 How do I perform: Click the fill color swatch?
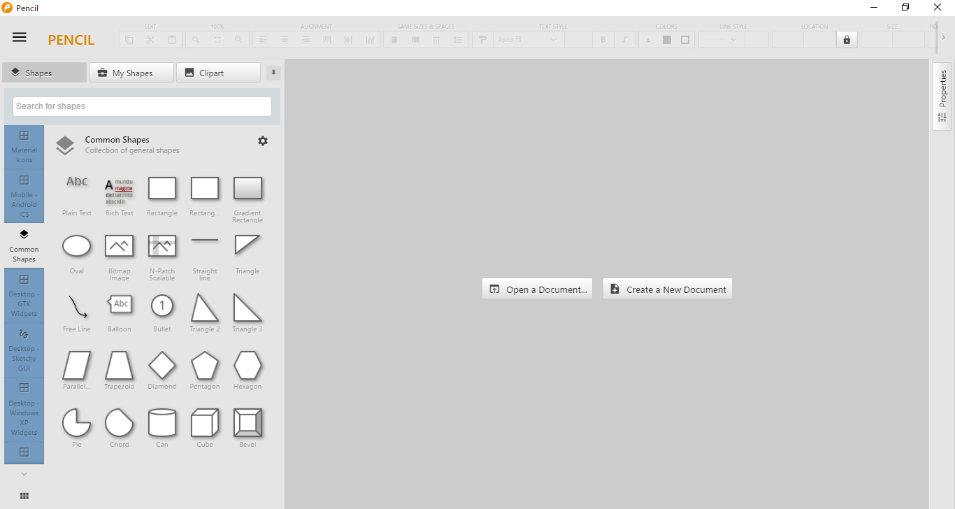[667, 40]
